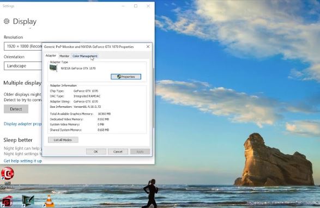Click List All Modes button
320x208 pixels.
click(63, 140)
